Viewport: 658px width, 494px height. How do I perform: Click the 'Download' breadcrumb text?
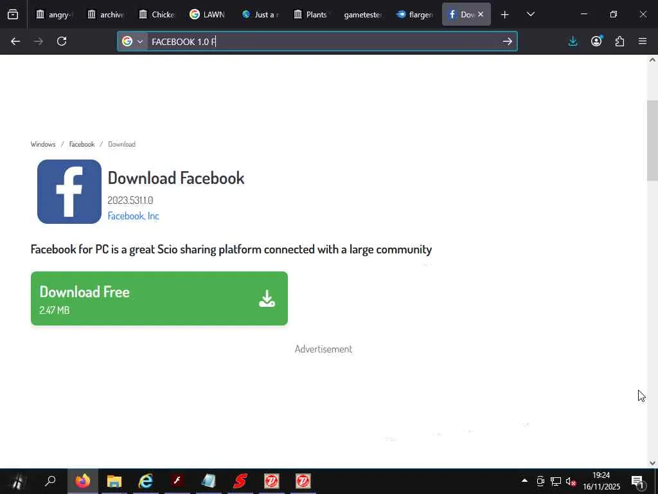(121, 144)
